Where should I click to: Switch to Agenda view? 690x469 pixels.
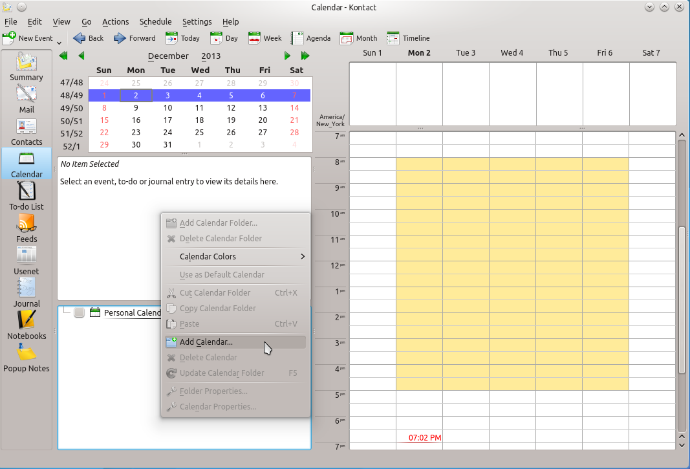[310, 38]
